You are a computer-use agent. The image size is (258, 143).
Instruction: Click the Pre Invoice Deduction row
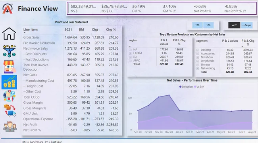pyautogui.click(x=71, y=43)
